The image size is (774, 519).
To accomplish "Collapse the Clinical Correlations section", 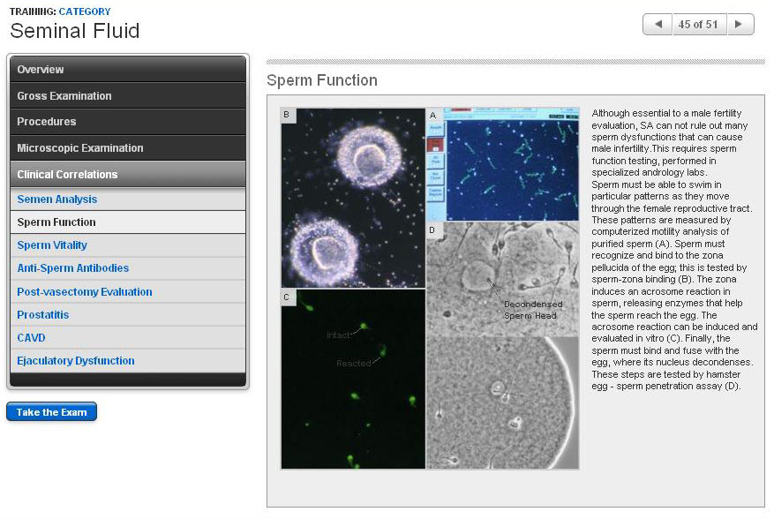I will pos(128,175).
